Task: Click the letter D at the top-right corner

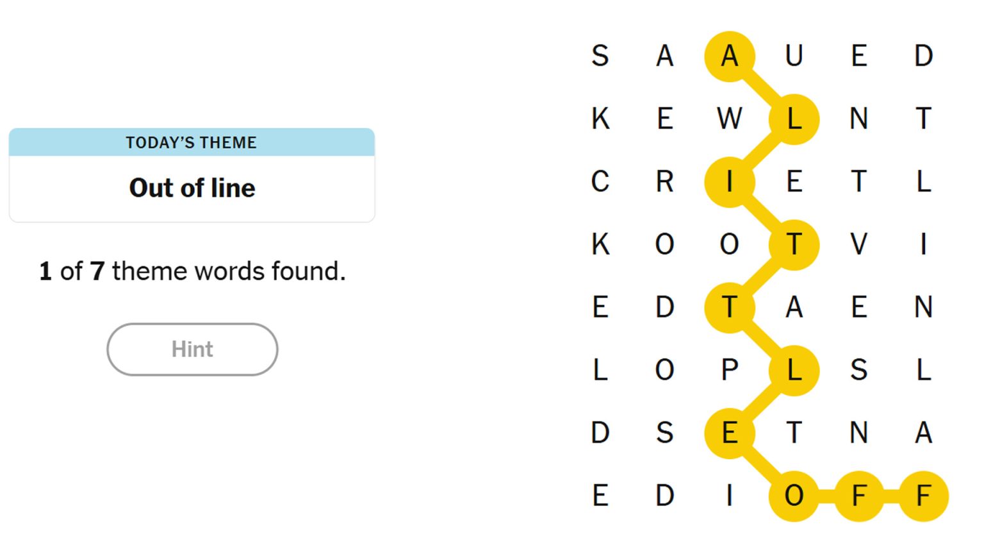Action: [923, 56]
